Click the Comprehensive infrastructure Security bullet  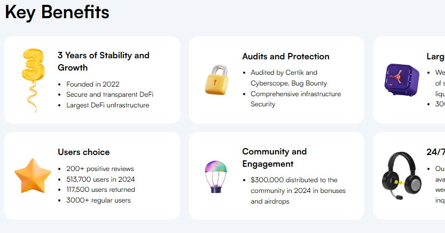(x=295, y=99)
